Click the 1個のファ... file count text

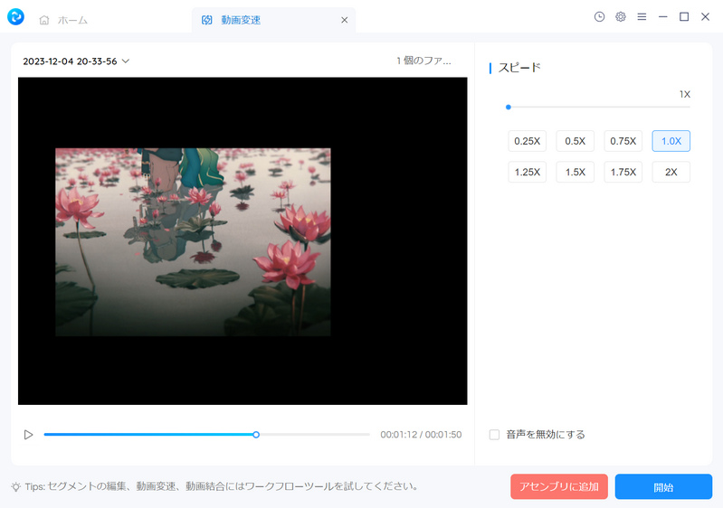[423, 61]
